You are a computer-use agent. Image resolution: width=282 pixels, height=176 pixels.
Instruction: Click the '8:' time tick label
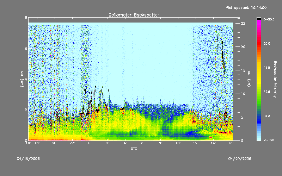click(160, 143)
